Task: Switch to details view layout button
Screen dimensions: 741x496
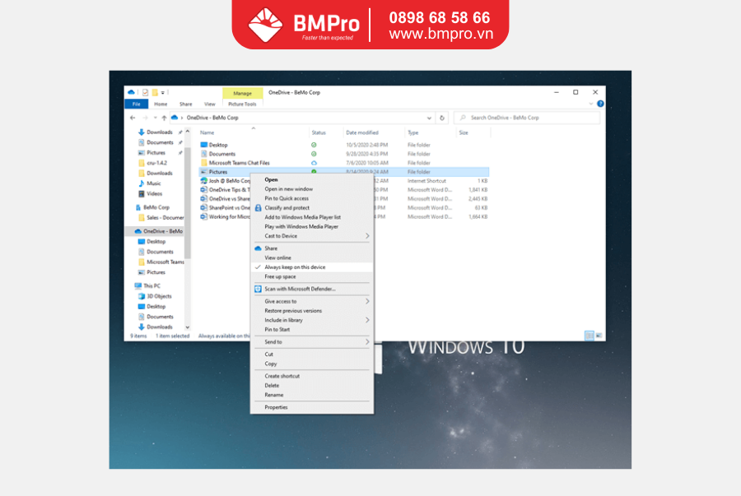Action: (x=589, y=336)
